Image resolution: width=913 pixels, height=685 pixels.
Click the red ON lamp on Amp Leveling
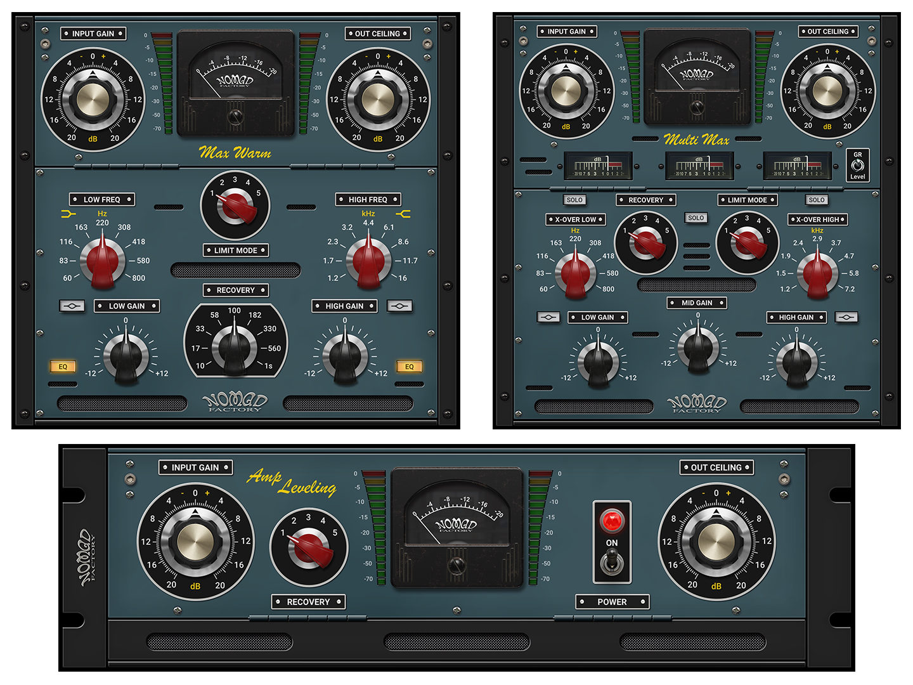click(x=611, y=521)
